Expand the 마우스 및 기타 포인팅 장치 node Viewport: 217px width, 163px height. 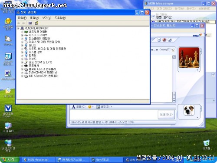22,42
